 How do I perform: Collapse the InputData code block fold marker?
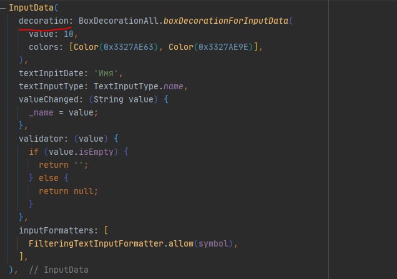coord(2,8)
